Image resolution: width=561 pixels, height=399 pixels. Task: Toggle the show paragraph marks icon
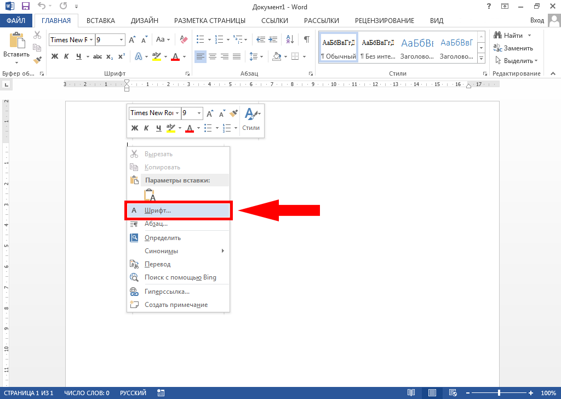point(306,40)
